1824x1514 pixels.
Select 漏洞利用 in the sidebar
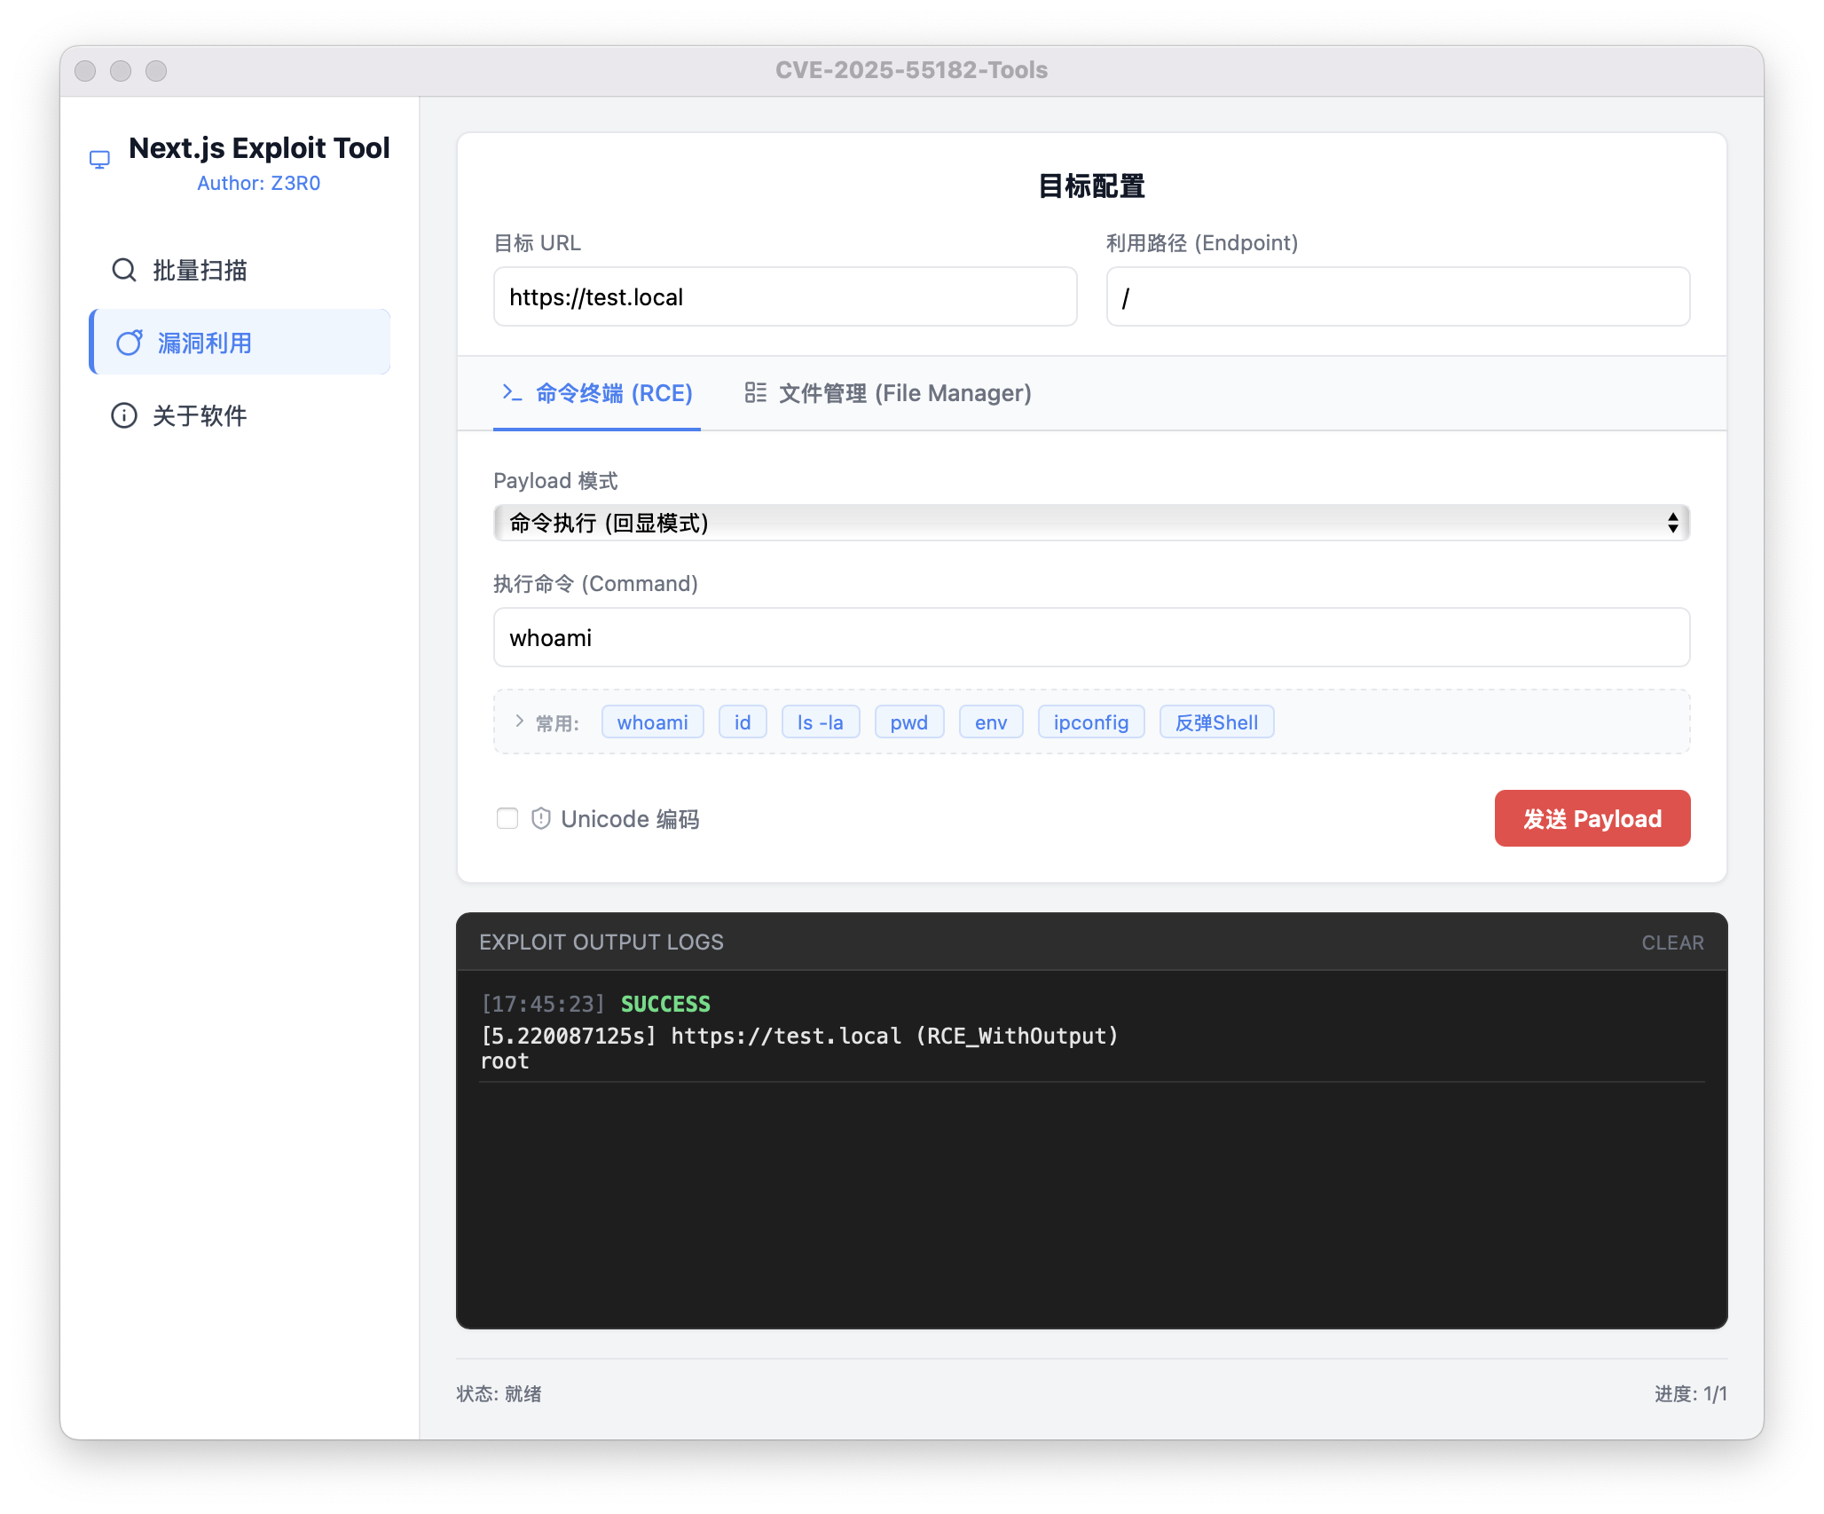[x=240, y=343]
